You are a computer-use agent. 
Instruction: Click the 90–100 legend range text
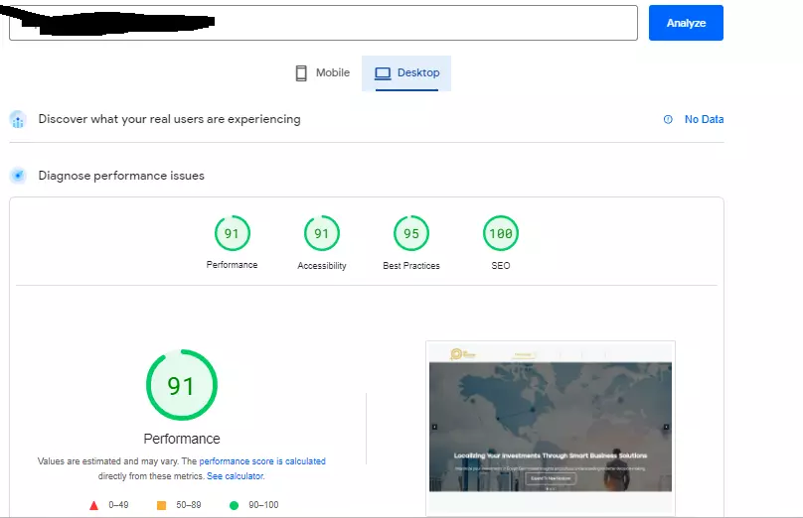(263, 505)
